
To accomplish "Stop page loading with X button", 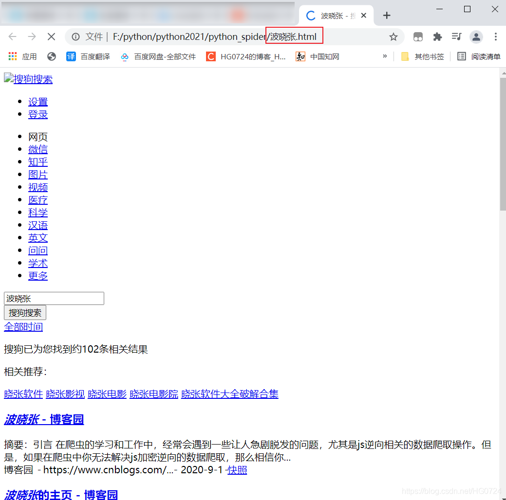I will pos(51,37).
